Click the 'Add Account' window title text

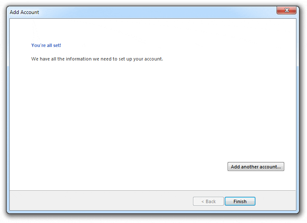[x=24, y=12]
